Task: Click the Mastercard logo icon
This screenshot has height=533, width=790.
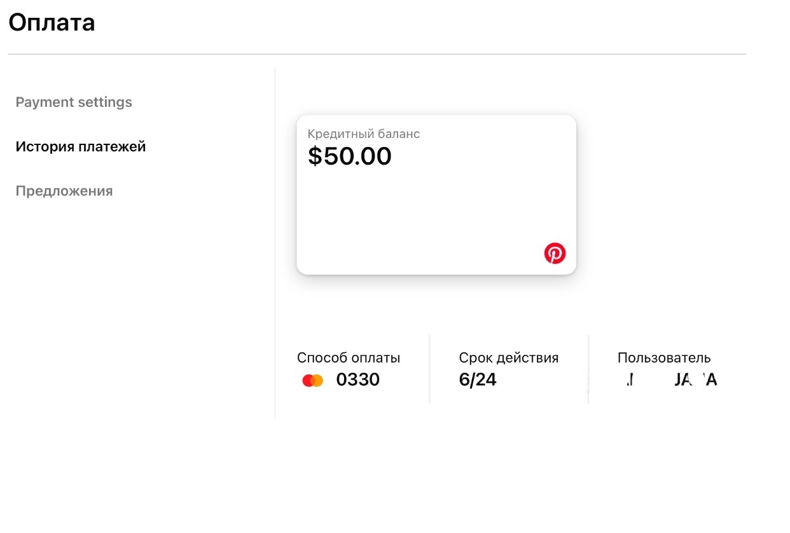Action: pyautogui.click(x=313, y=380)
